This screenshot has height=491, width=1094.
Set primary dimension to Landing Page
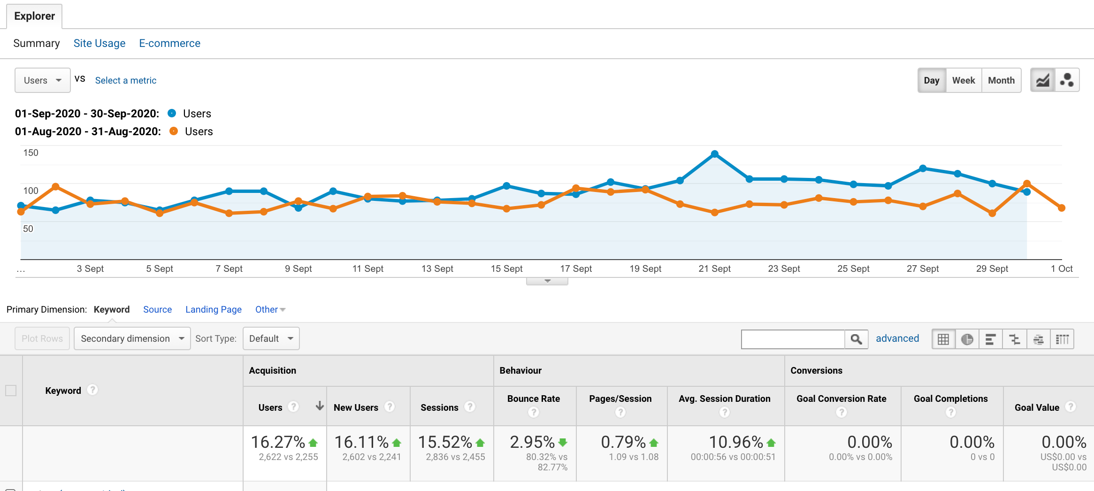[x=214, y=309]
